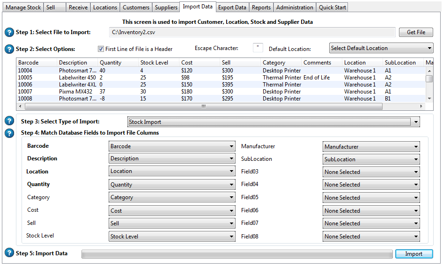Click the Import button
This screenshot has width=443, height=266.
coord(413,254)
